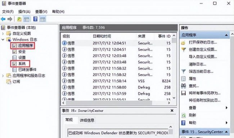Screen dimensions: 234x138
Task: Click the Event Viewer title bar app icon
Action: [x=4, y=3]
